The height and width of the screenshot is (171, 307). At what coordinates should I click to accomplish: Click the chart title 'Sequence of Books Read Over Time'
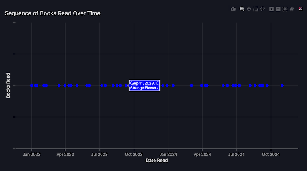[53, 13]
